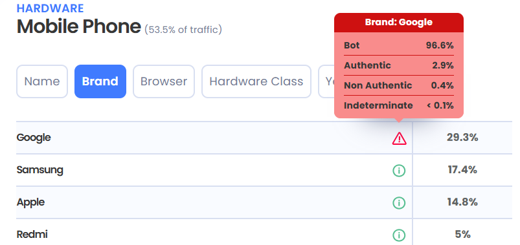Open the Browser tab

pos(164,81)
